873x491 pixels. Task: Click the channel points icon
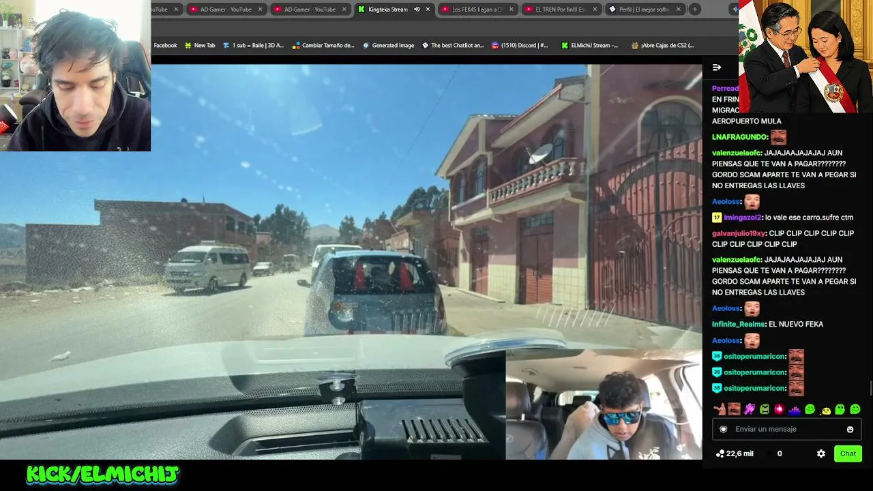[x=720, y=453]
